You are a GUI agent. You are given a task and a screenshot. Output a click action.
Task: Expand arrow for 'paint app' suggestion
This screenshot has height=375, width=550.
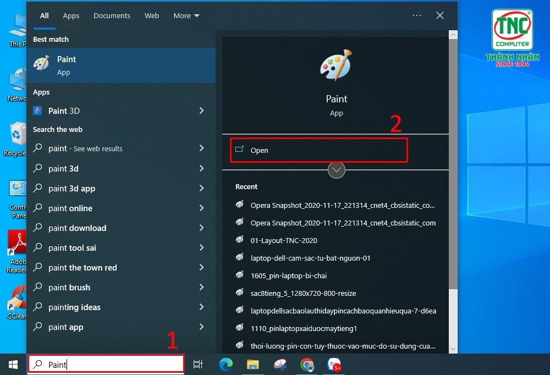point(201,327)
